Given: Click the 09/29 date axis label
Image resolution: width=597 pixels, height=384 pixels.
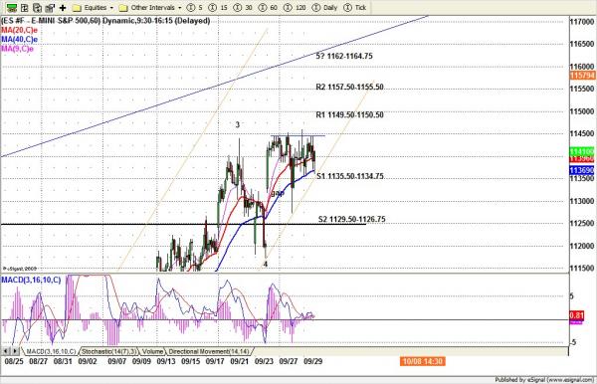Looking at the screenshot, I should point(313,361).
